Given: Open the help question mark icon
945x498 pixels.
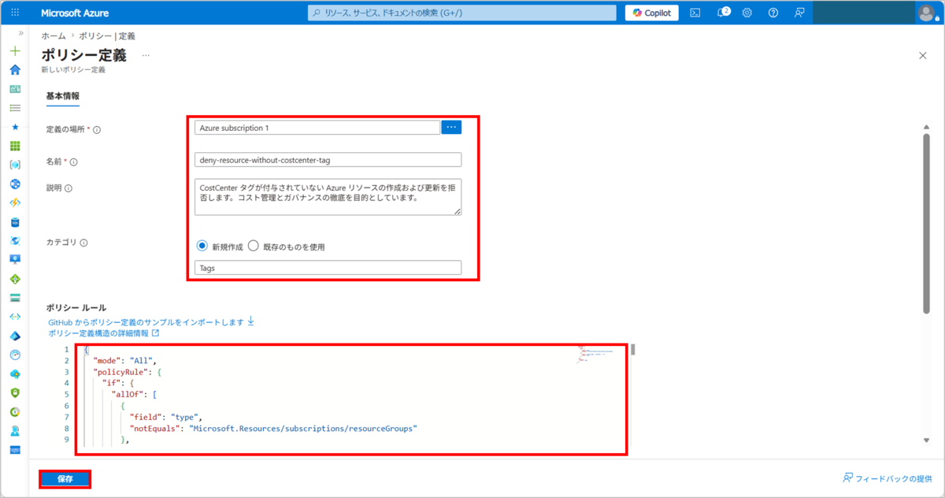Looking at the screenshot, I should [x=773, y=13].
